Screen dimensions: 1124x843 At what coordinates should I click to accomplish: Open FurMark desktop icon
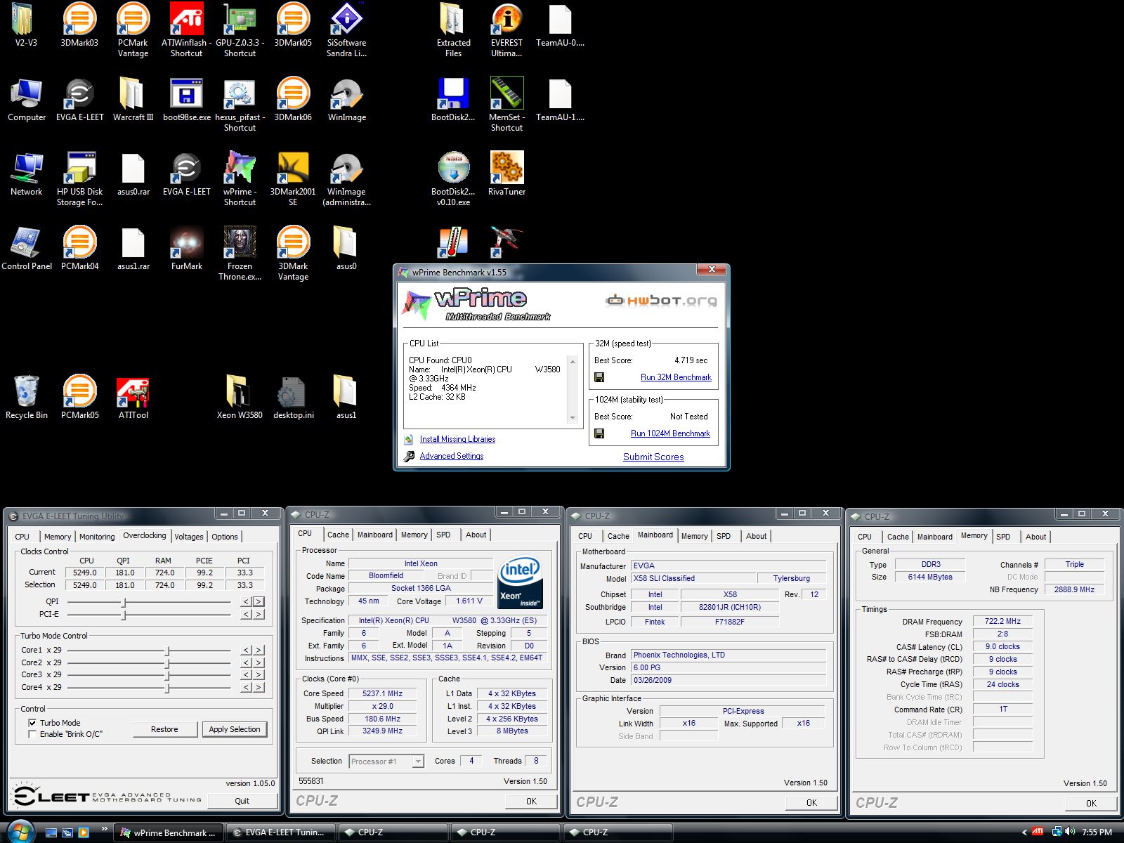pos(186,248)
